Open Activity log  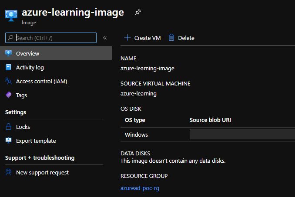[x=30, y=67]
